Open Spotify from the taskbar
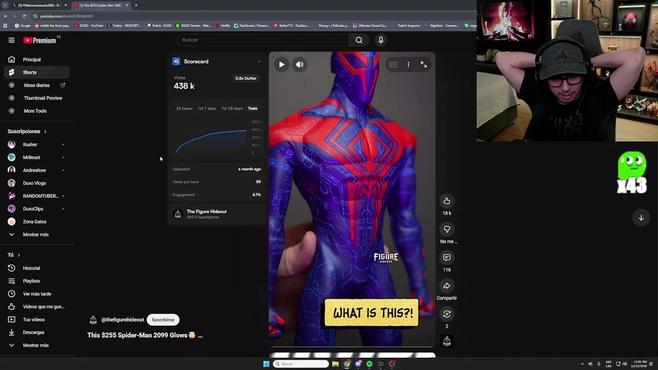Image resolution: width=658 pixels, height=370 pixels. tap(369, 364)
